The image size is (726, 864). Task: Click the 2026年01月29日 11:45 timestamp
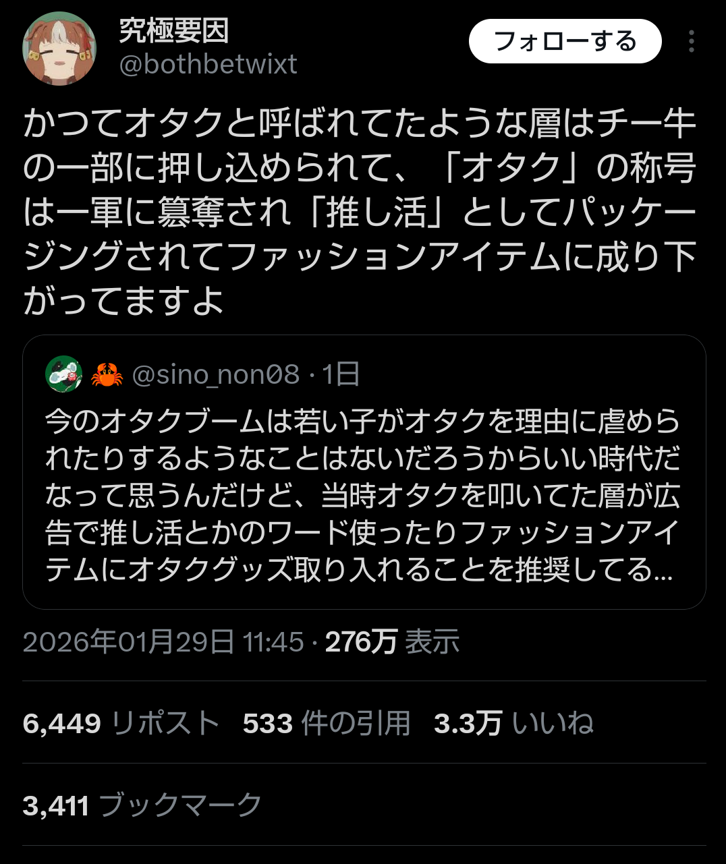coord(163,642)
